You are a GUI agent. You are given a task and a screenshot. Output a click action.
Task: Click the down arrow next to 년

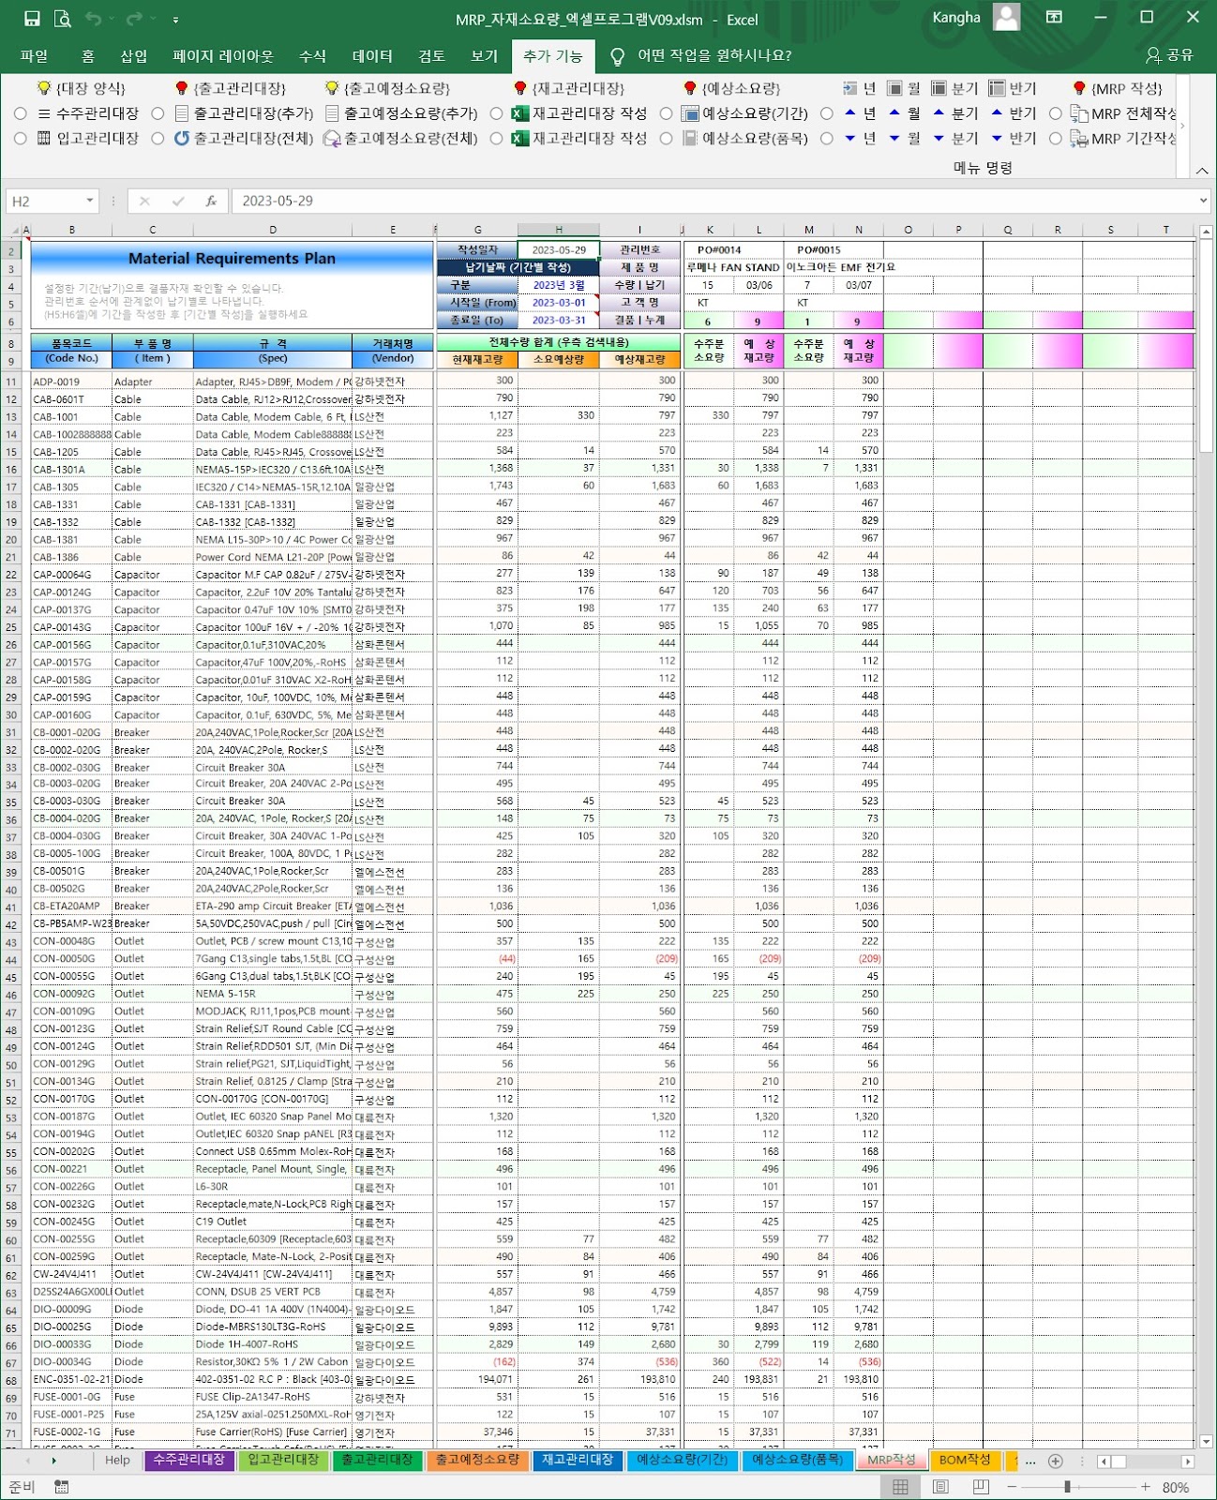(x=850, y=138)
